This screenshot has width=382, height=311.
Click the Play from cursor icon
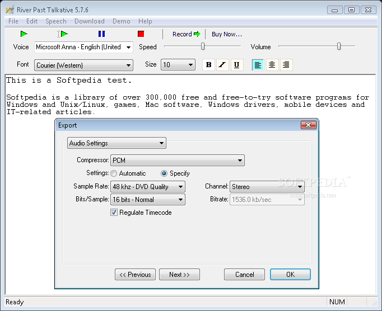pos(63,34)
